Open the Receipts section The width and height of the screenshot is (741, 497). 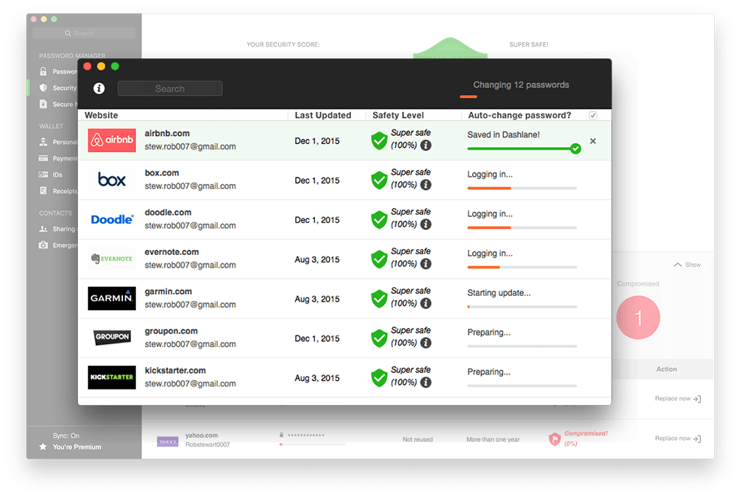coord(43,190)
